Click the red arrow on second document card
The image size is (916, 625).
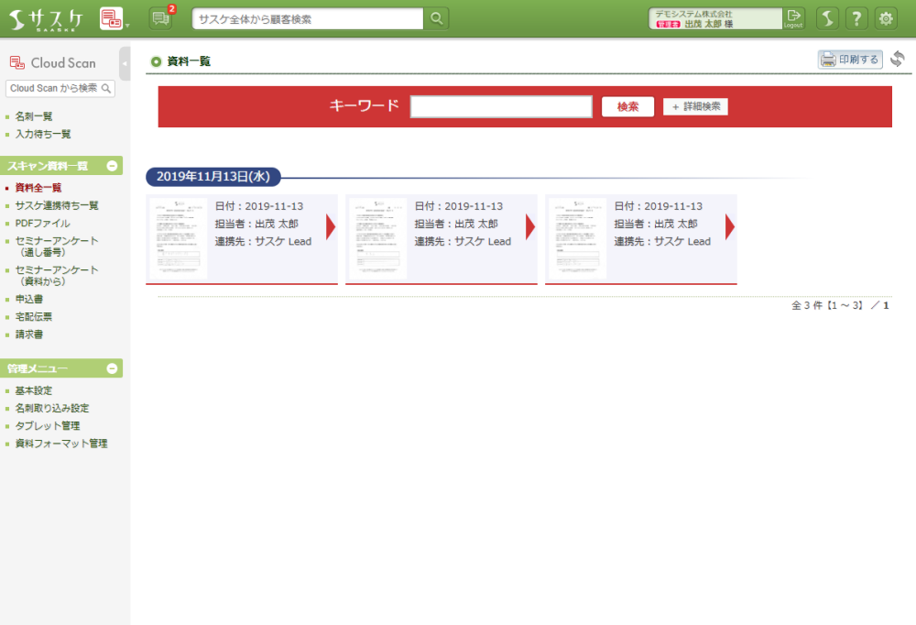(530, 227)
